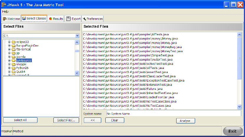Click Selected Files scrollbar up arrow
245x137 pixels.
click(239, 34)
